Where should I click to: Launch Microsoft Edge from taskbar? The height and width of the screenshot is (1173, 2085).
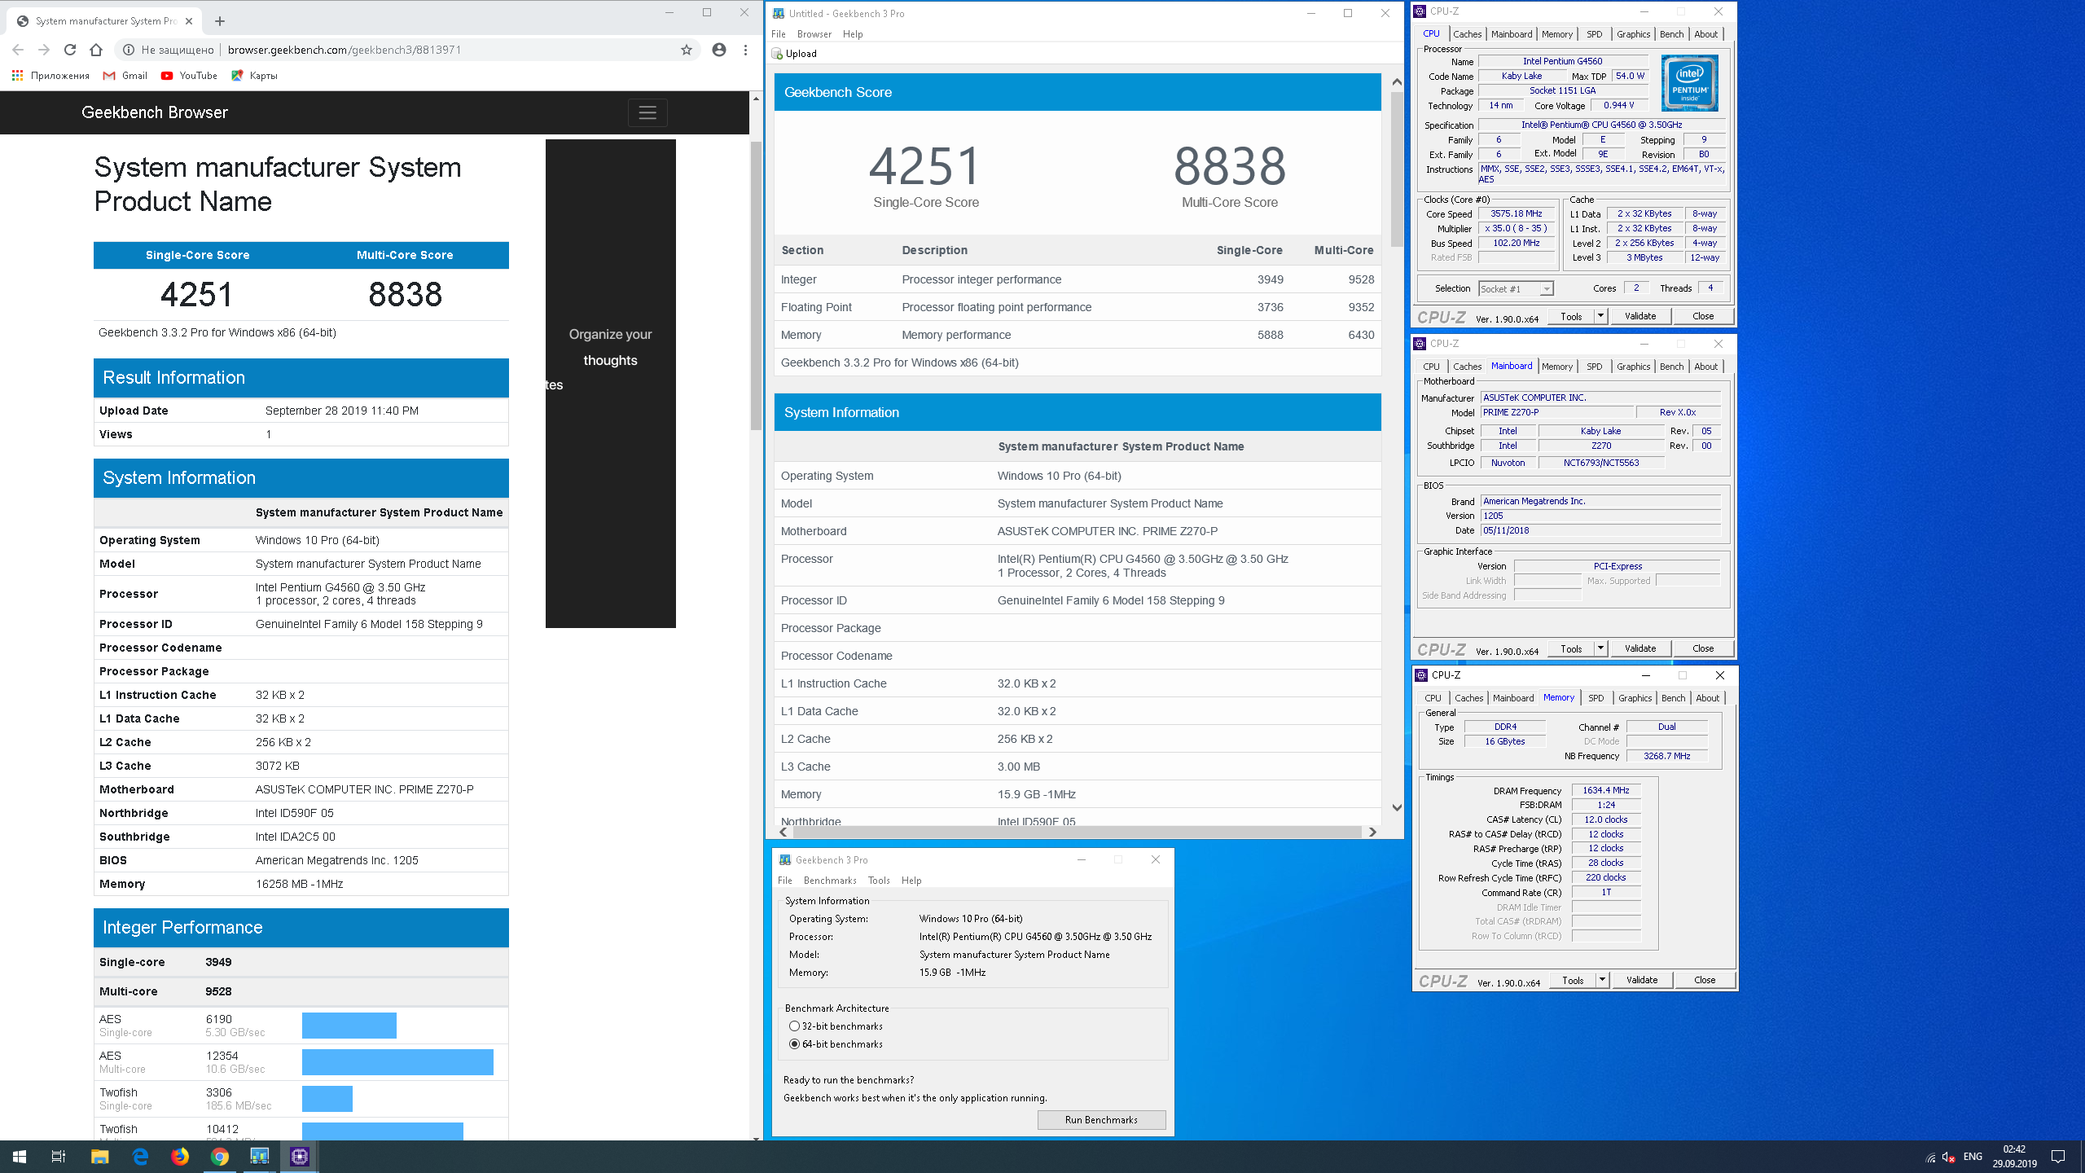pyautogui.click(x=140, y=1157)
